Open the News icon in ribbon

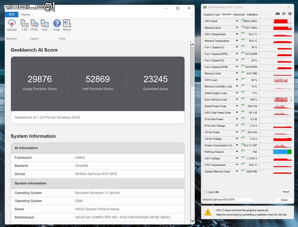[67, 25]
